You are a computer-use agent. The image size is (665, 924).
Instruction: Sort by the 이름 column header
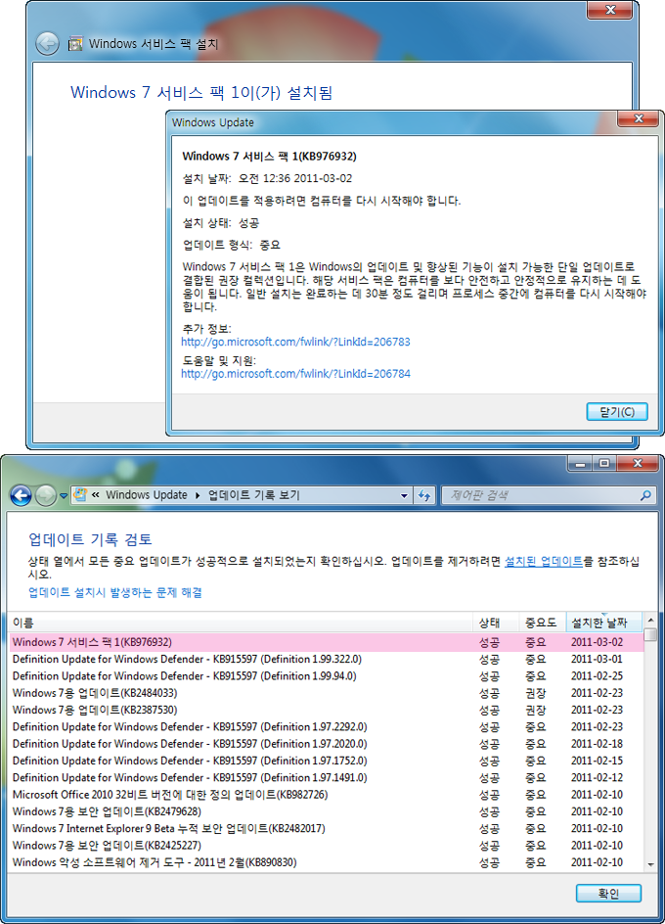(241, 623)
